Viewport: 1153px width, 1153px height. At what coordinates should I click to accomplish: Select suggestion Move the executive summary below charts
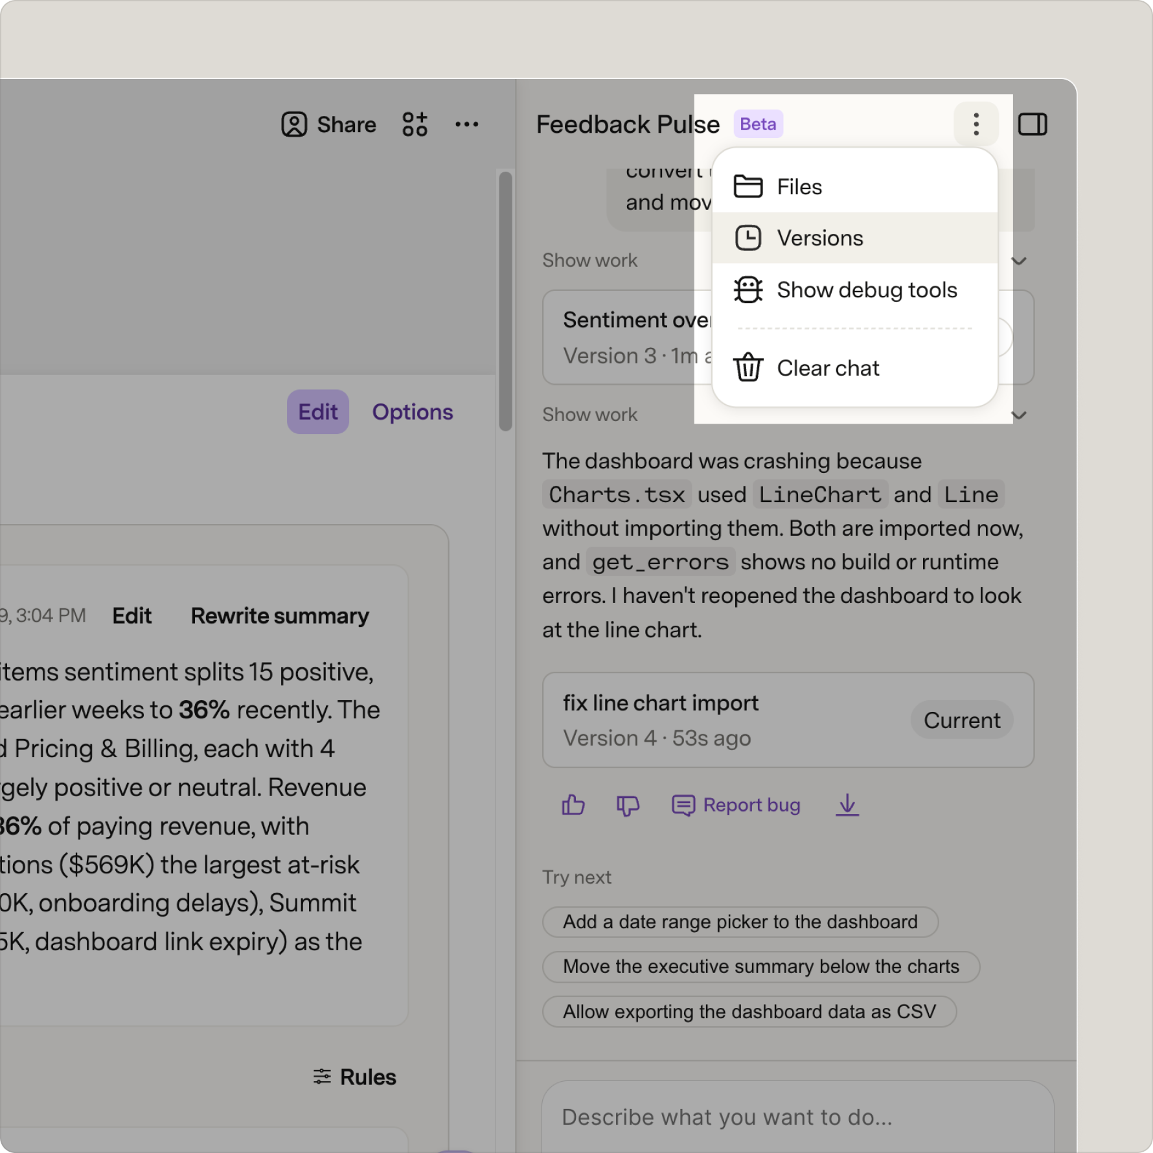761,966
